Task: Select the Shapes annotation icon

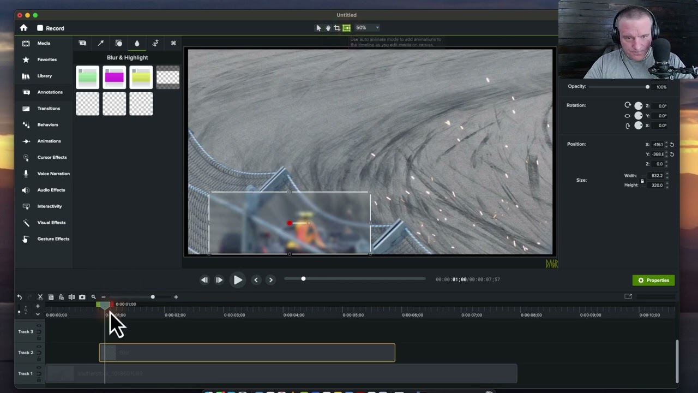Action: (119, 43)
